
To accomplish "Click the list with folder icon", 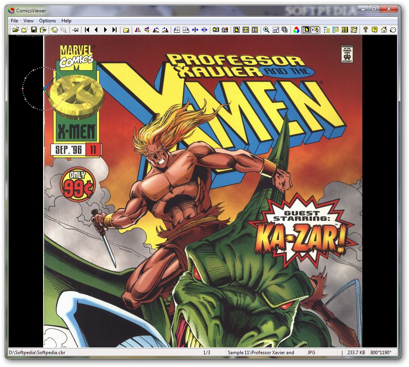I will pyautogui.click(x=336, y=30).
